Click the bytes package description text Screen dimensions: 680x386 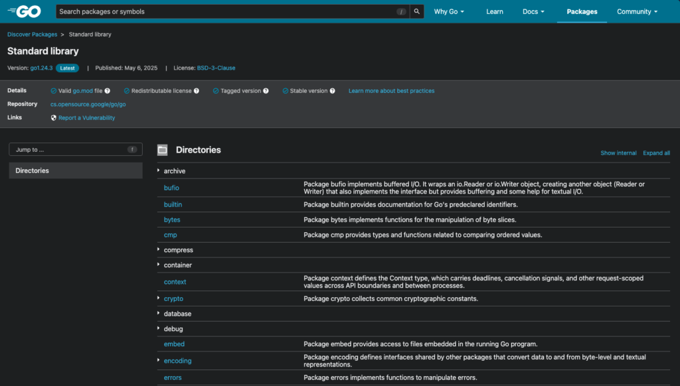pyautogui.click(x=410, y=220)
